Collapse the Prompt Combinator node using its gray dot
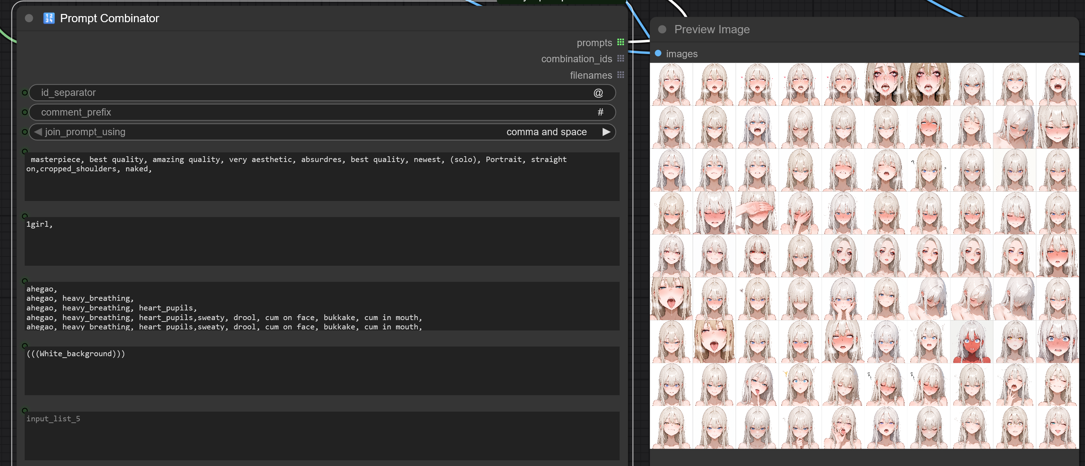The image size is (1085, 466). click(x=29, y=18)
